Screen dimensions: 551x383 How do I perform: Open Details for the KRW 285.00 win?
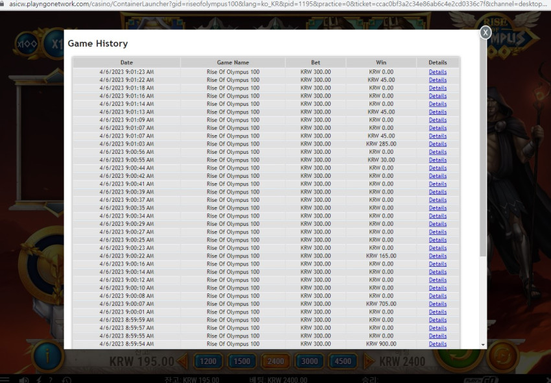coord(438,144)
